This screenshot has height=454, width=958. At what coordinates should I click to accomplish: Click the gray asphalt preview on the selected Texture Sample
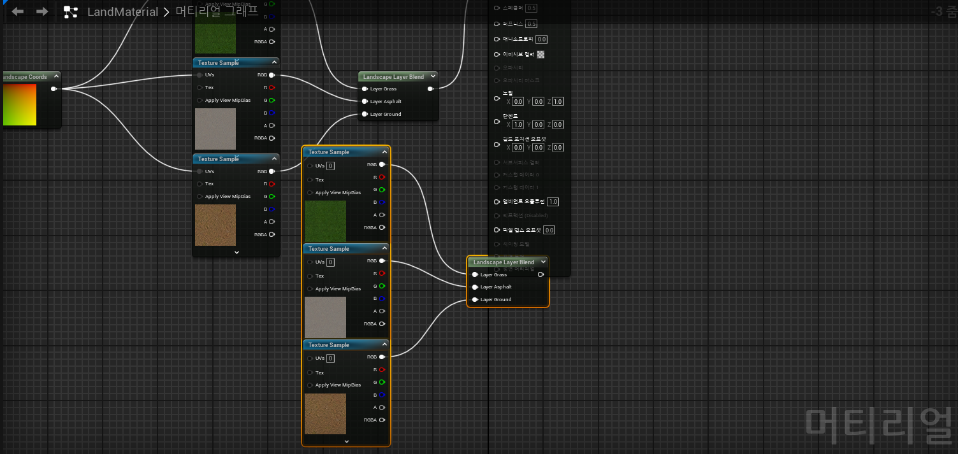pyautogui.click(x=325, y=317)
